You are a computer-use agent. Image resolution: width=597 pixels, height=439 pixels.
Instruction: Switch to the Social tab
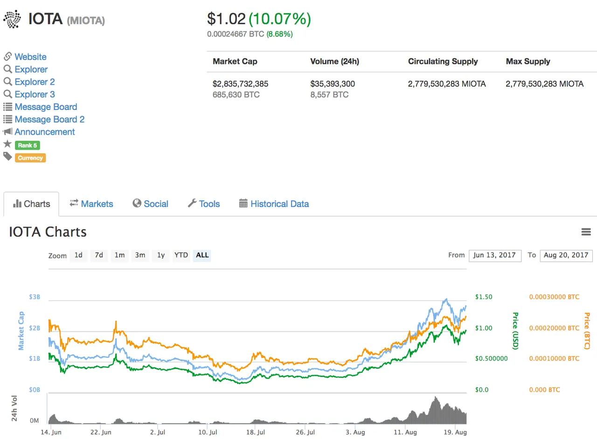(x=151, y=204)
